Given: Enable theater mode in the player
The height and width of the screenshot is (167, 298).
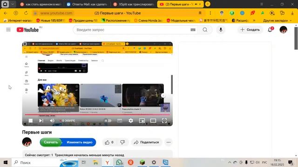Looking at the screenshot, I should click(153, 121).
